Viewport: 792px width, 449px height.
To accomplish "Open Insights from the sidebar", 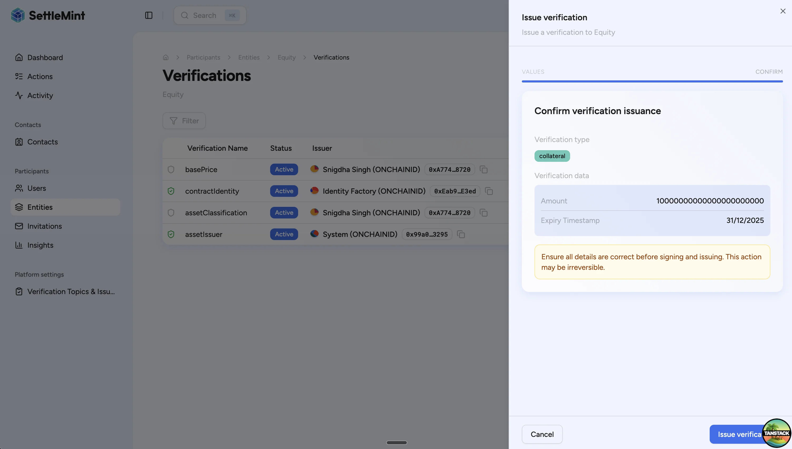I will click(x=40, y=245).
